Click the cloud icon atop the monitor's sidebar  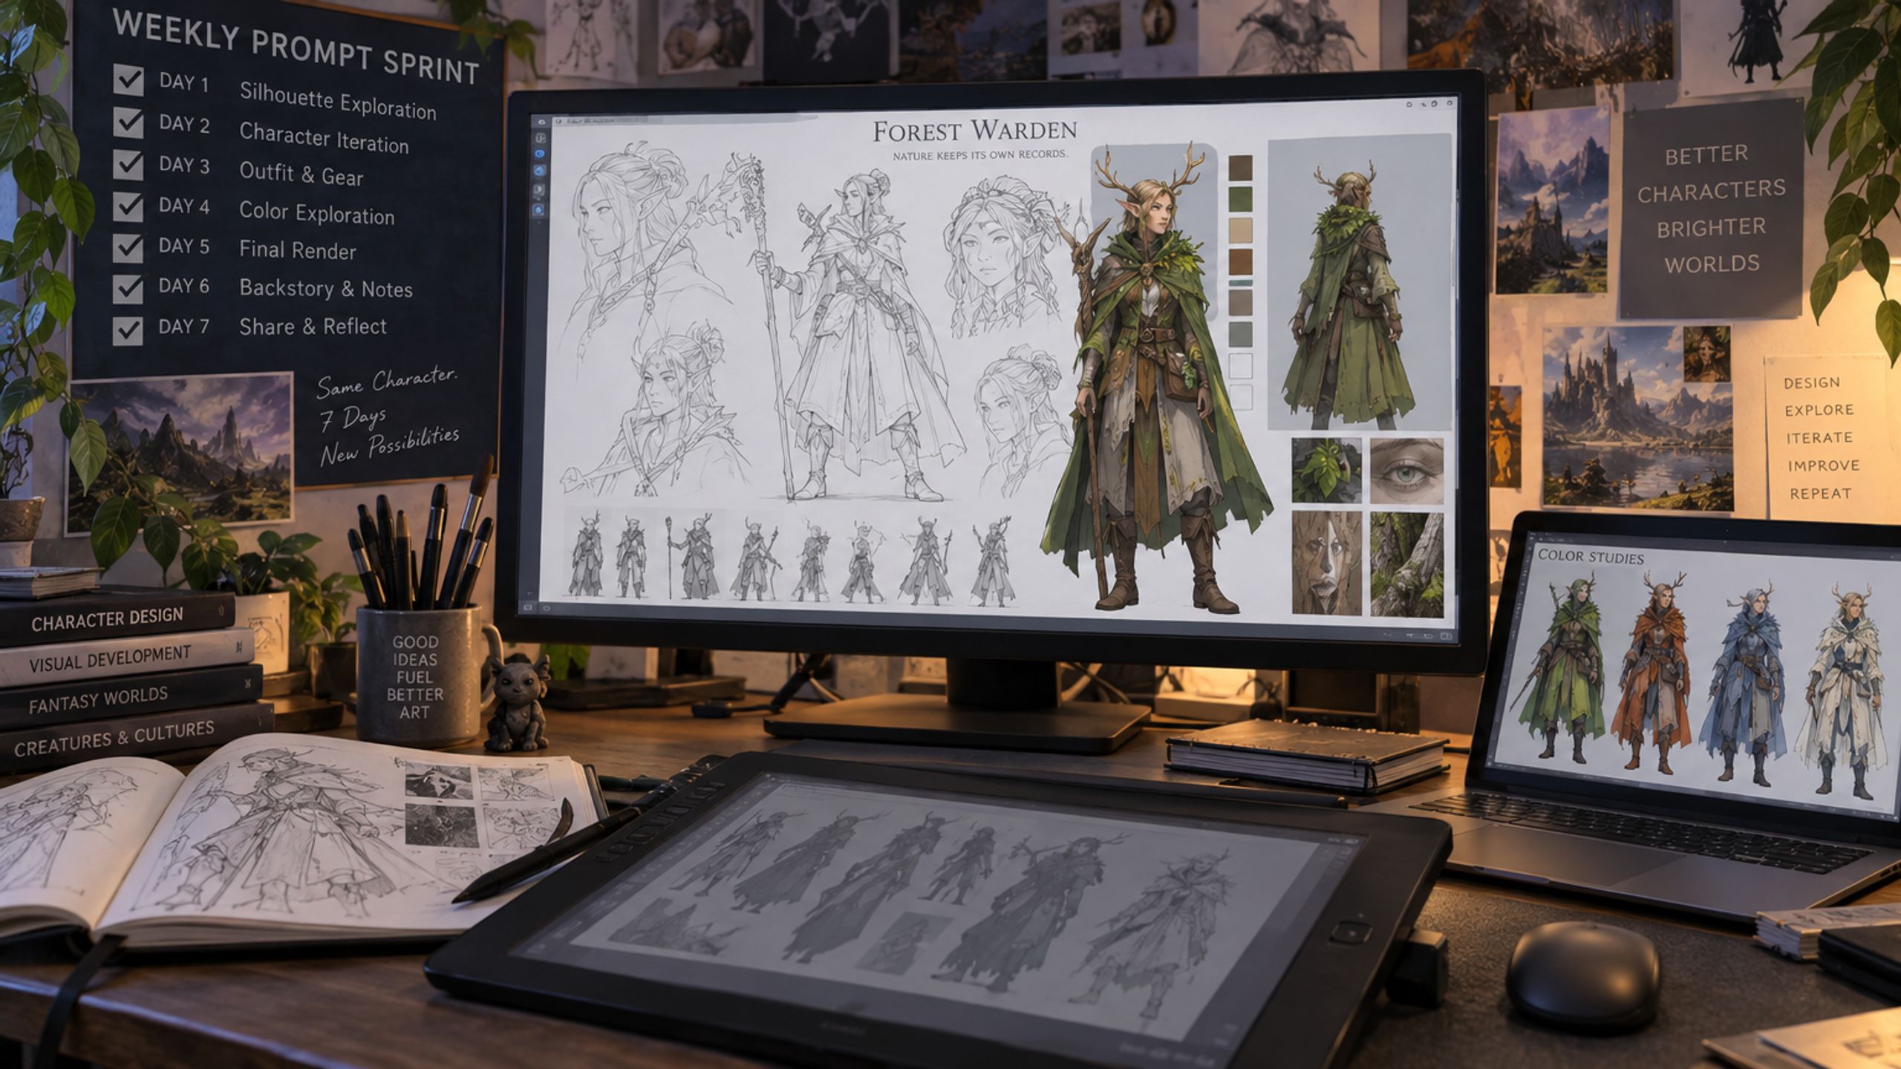[541, 122]
